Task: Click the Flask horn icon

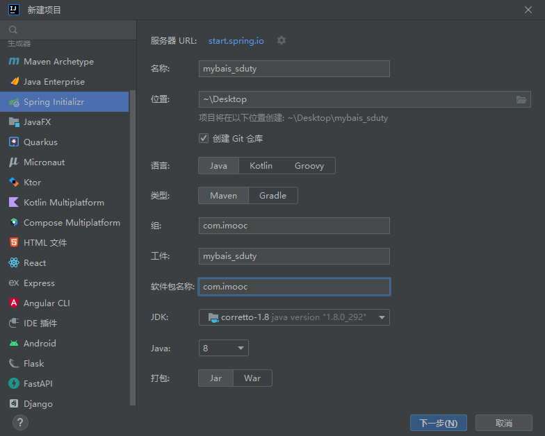Action: 14,364
